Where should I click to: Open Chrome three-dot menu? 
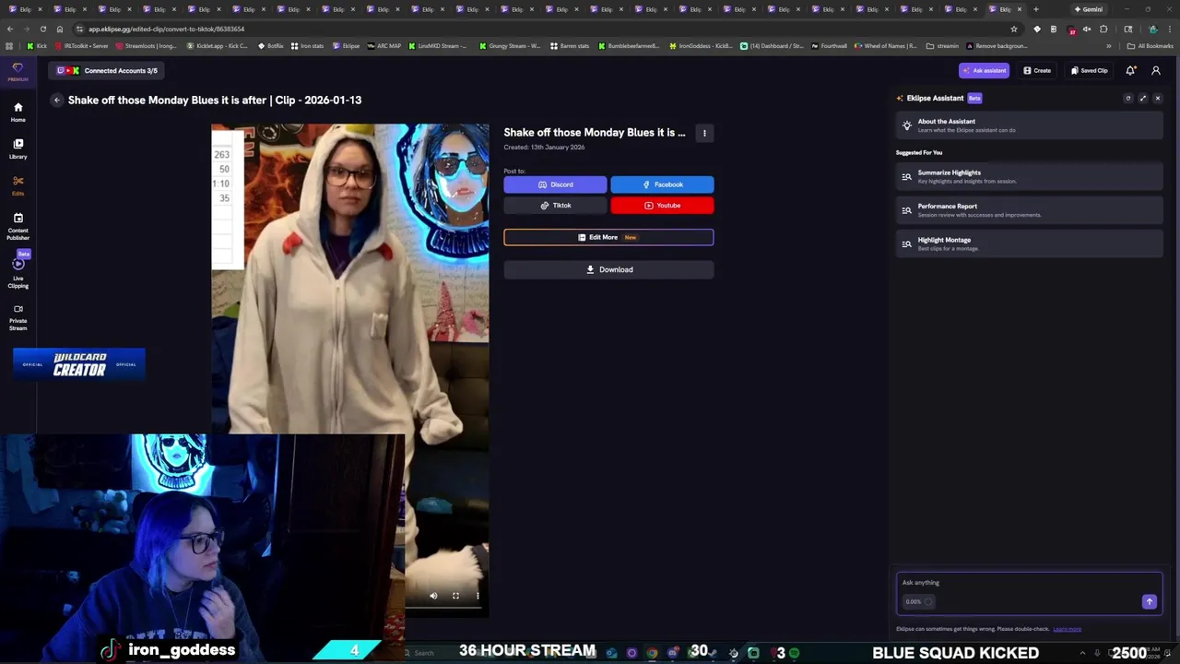click(1170, 29)
